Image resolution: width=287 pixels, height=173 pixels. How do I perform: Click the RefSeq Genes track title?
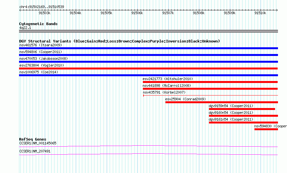pos(33,139)
